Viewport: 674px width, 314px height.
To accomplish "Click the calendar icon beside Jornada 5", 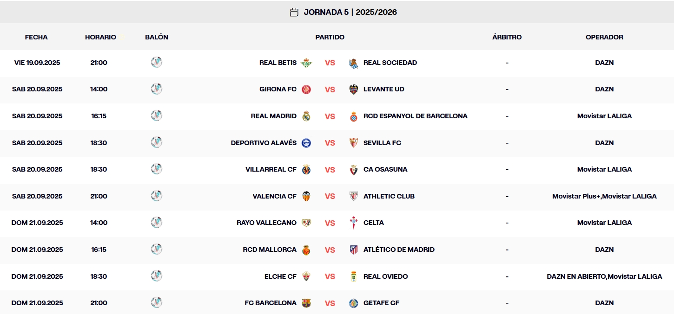I will click(294, 12).
